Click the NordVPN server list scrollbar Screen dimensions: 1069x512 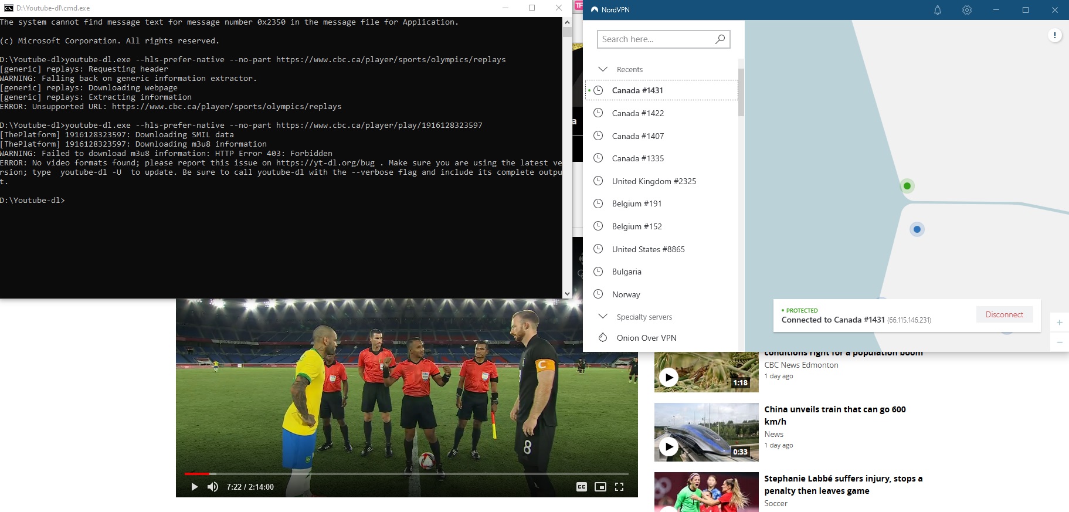coord(741,92)
